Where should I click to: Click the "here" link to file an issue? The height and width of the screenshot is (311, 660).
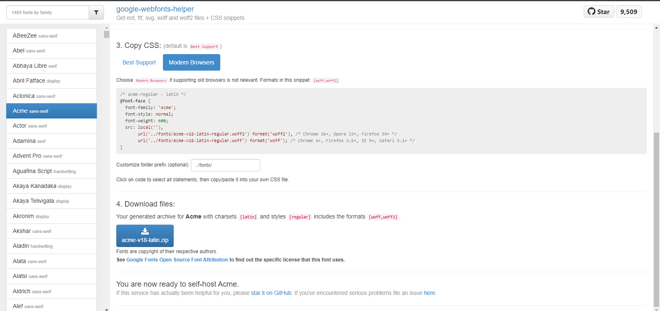(429, 293)
